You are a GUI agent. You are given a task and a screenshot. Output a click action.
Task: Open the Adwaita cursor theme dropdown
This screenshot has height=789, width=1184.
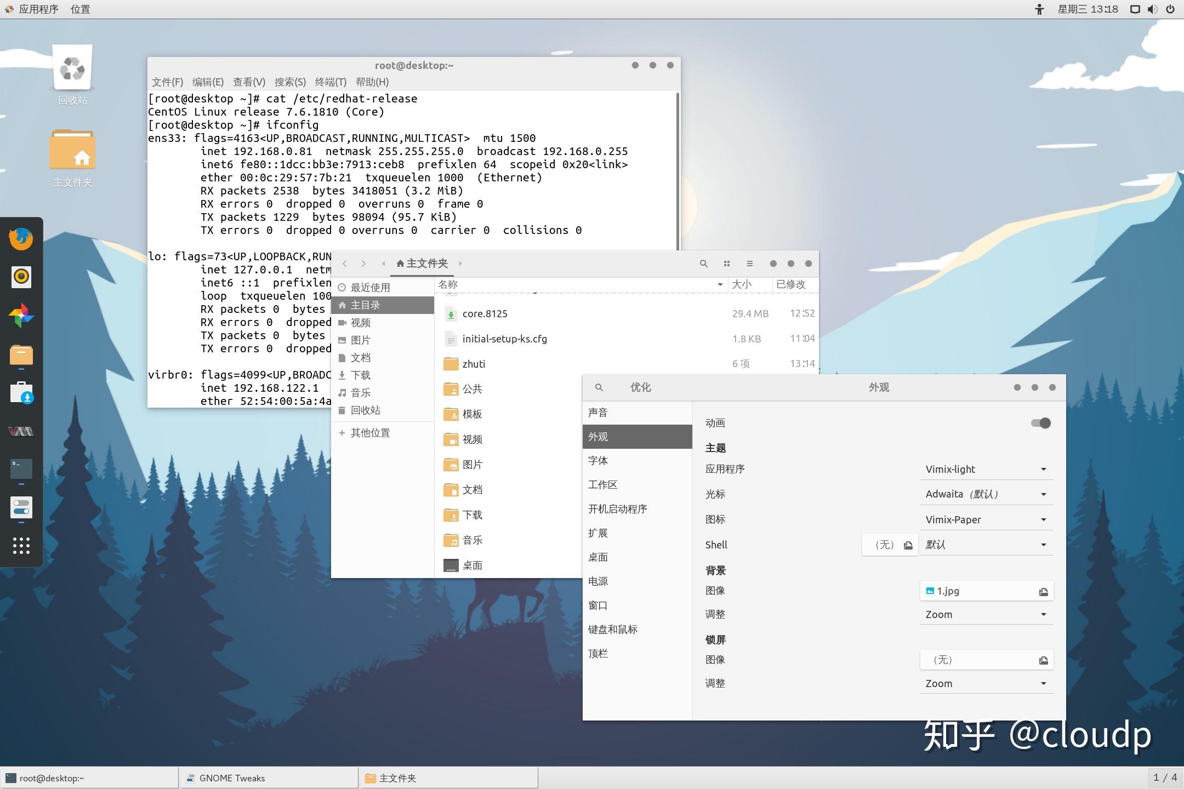[x=986, y=494]
